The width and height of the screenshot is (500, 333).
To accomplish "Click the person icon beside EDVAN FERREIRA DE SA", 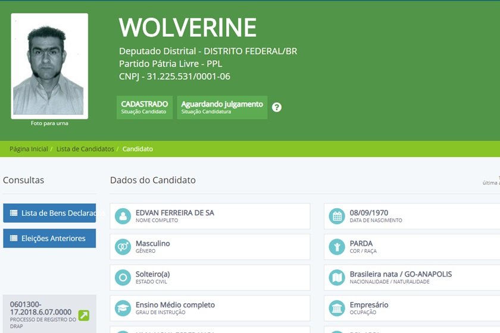I will click(x=123, y=216).
